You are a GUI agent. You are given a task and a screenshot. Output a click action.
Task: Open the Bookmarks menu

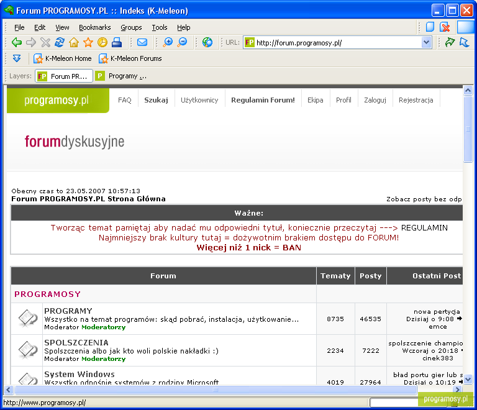(x=94, y=27)
